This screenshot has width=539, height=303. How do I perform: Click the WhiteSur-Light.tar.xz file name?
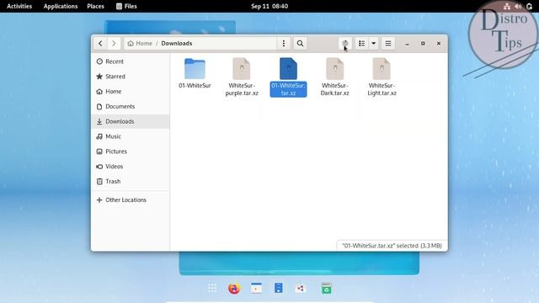pyautogui.click(x=382, y=89)
